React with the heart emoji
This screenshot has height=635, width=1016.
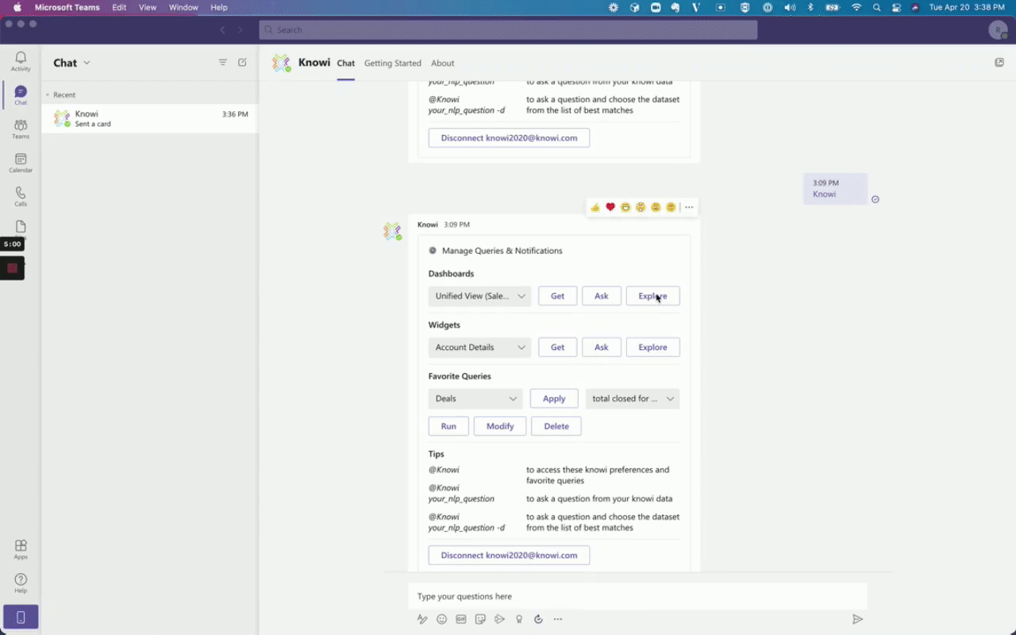click(610, 207)
